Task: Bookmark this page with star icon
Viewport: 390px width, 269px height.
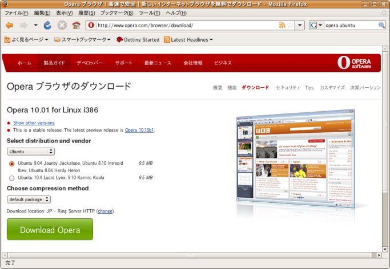Action: [291, 26]
